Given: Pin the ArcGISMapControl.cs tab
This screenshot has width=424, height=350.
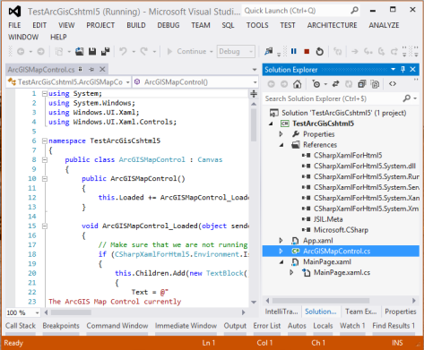Looking at the screenshot, I should click(91, 70).
